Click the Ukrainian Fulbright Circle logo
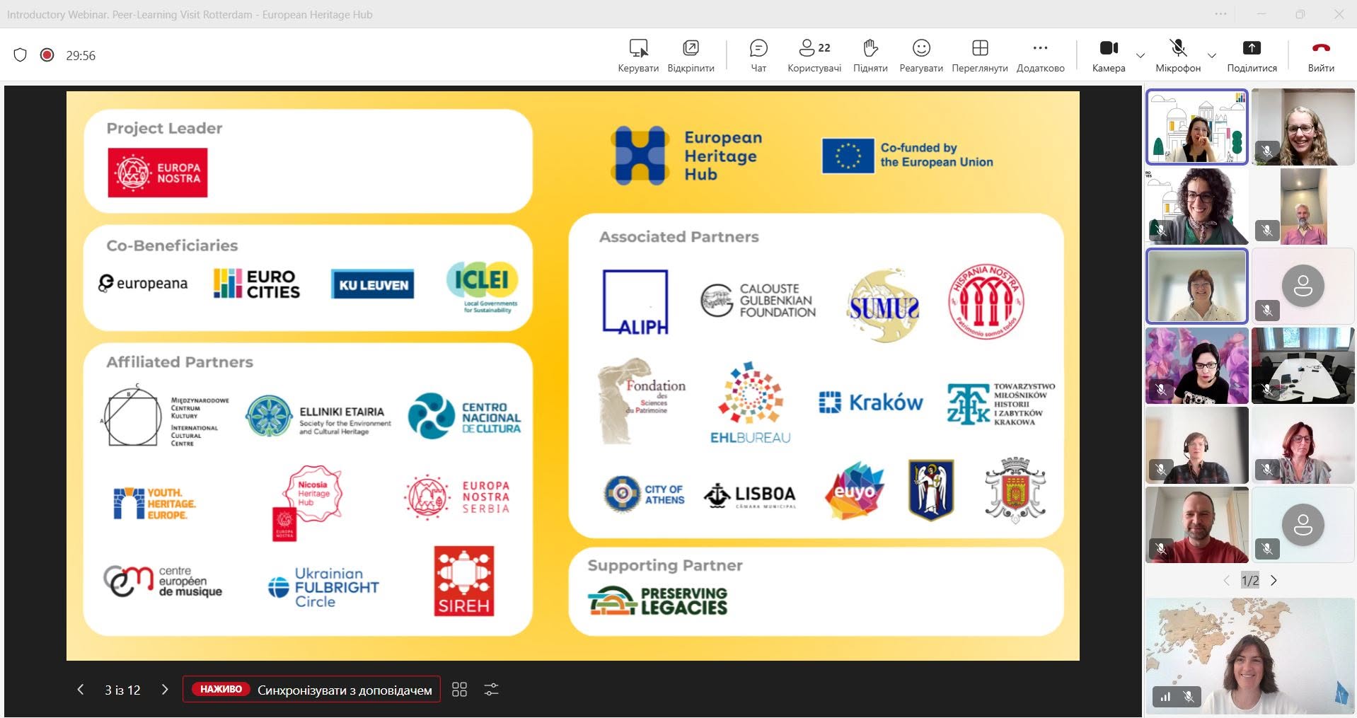Image resolution: width=1357 pixels, height=718 pixels. 324,587
